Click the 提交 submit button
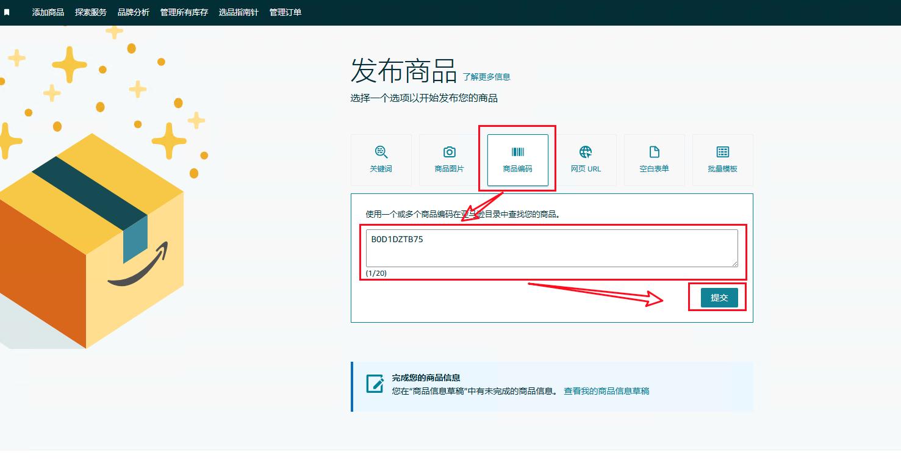 coord(719,298)
